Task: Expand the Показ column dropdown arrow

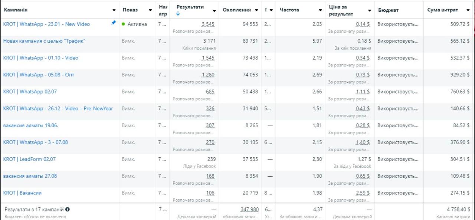Action: pyautogui.click(x=150, y=10)
